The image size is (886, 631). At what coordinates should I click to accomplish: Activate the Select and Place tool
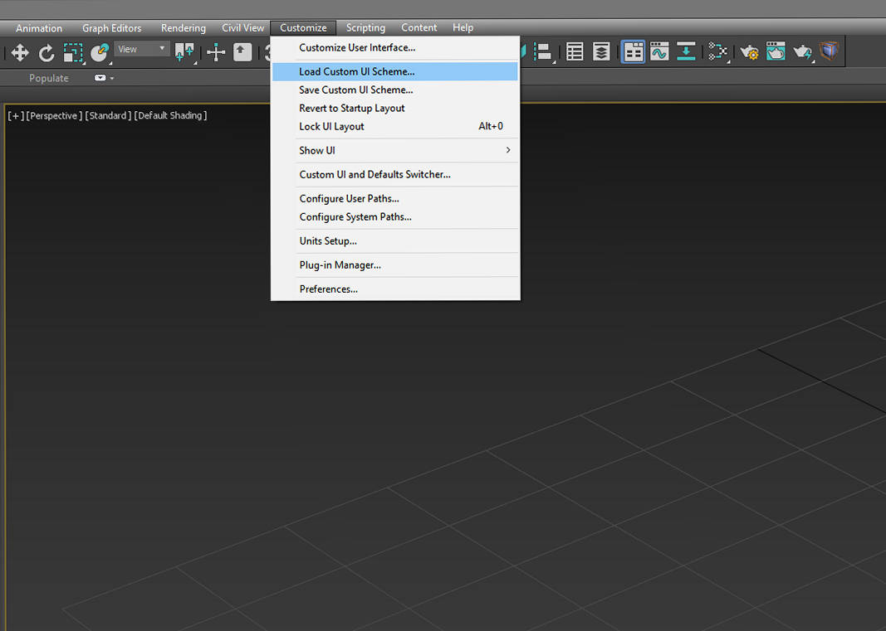(x=100, y=52)
